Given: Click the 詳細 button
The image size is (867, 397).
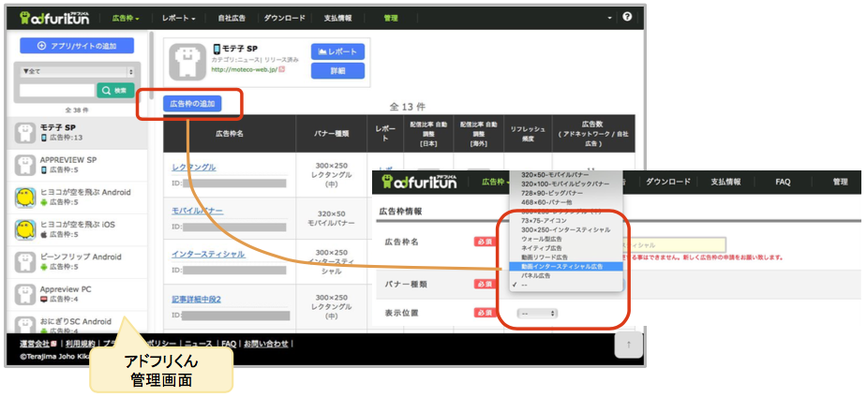Looking at the screenshot, I should [337, 70].
